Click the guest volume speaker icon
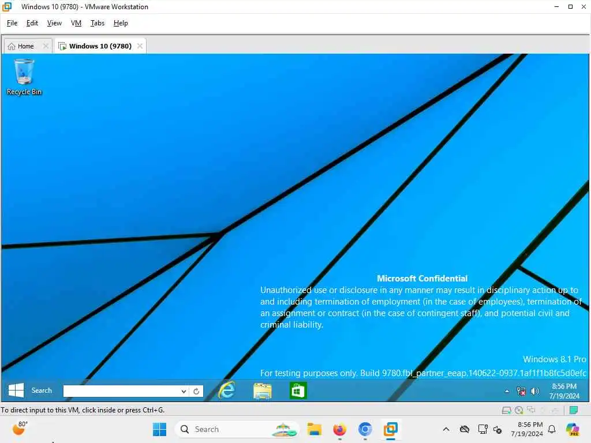This screenshot has width=591, height=443. (x=535, y=392)
